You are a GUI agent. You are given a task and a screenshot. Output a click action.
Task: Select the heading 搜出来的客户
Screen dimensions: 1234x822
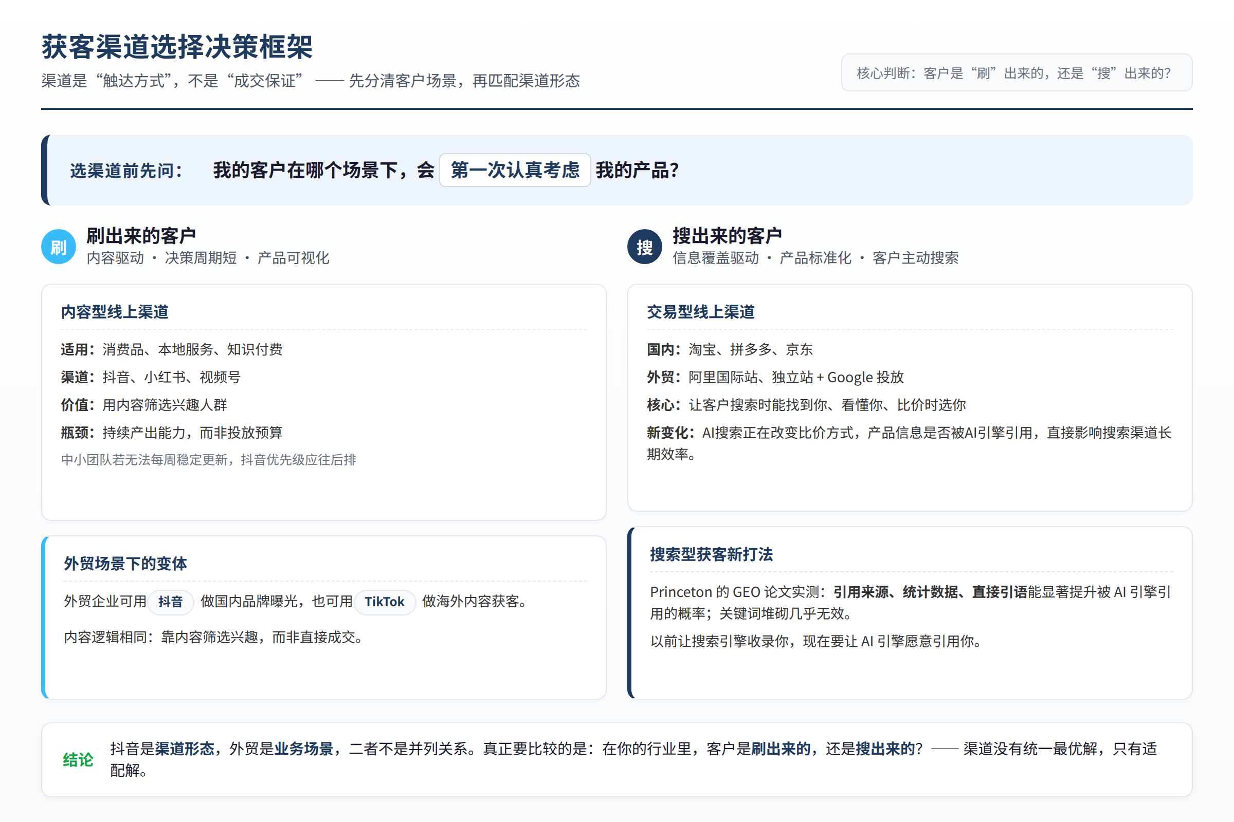727,236
